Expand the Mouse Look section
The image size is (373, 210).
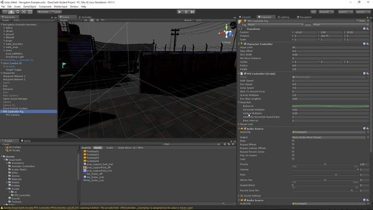pyautogui.click(x=239, y=124)
